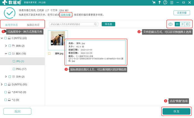Expand the 其他 (2) folder
This screenshot has width=194, height=118.
point(6,46)
